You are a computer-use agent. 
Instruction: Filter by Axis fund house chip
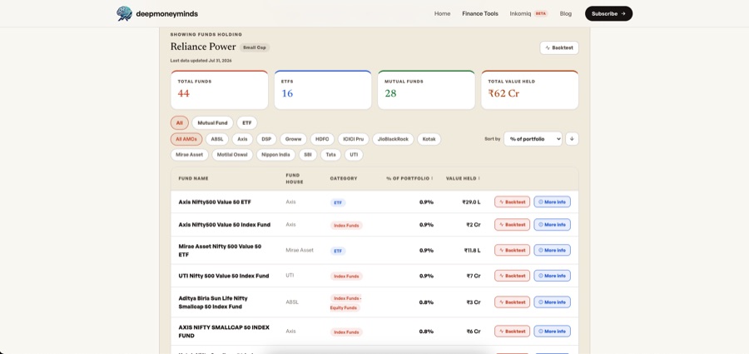click(x=242, y=139)
